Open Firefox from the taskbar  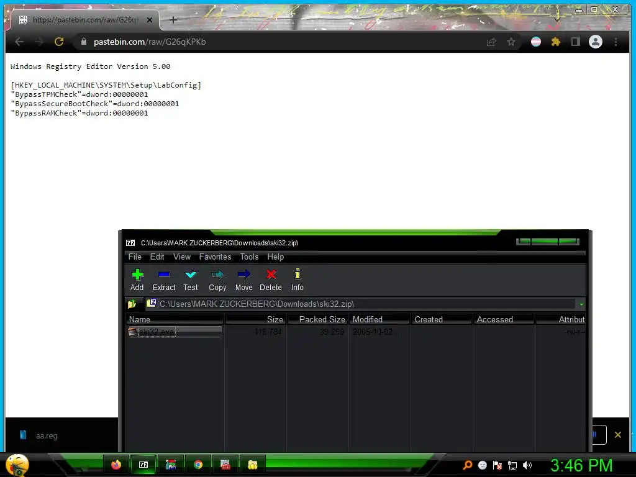tap(116, 465)
